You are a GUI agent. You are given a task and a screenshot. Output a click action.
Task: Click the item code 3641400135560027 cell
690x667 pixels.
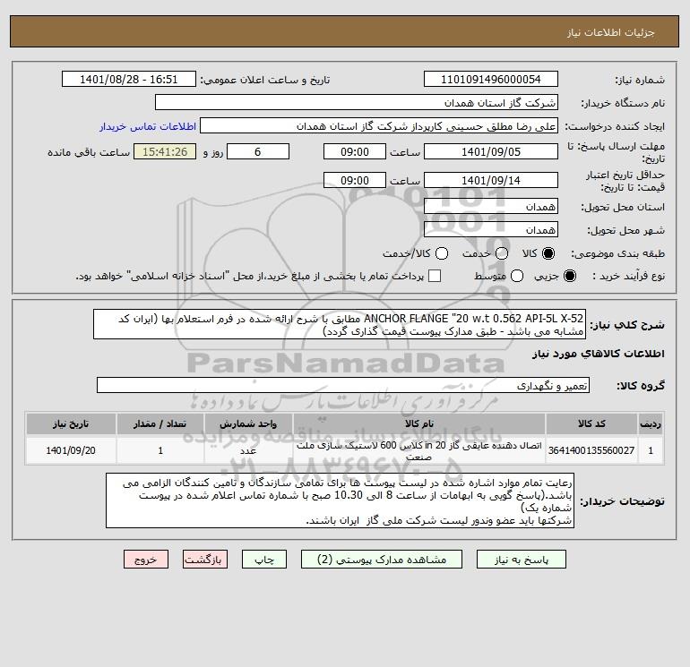click(591, 450)
